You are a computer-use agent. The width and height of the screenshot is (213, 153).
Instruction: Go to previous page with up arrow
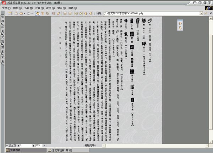click(x=86, y=13)
